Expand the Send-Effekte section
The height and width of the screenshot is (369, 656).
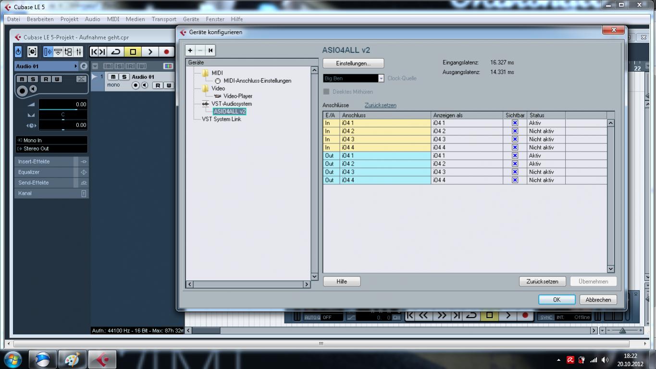pos(51,183)
